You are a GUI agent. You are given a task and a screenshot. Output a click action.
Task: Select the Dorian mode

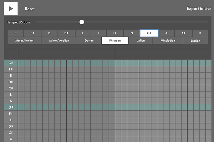click(x=89, y=41)
